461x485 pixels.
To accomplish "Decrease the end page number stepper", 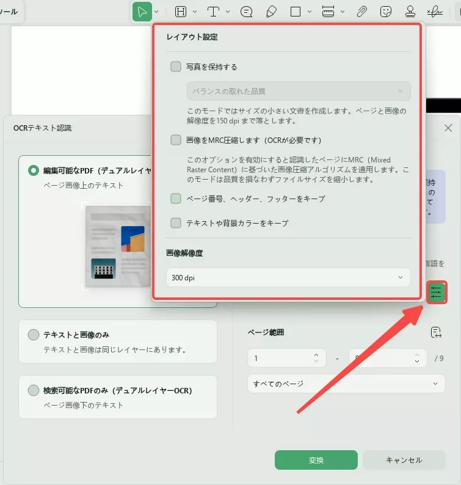I will pos(417,361).
